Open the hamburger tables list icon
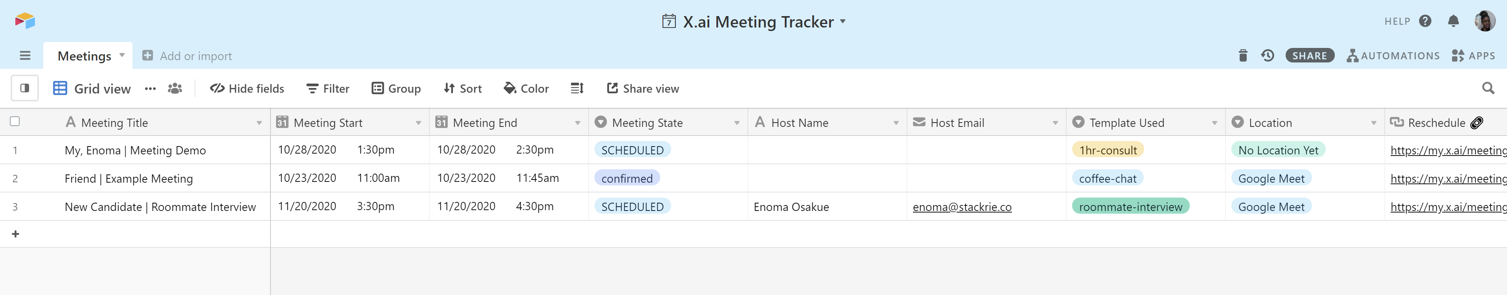The image size is (1507, 295). click(x=24, y=55)
